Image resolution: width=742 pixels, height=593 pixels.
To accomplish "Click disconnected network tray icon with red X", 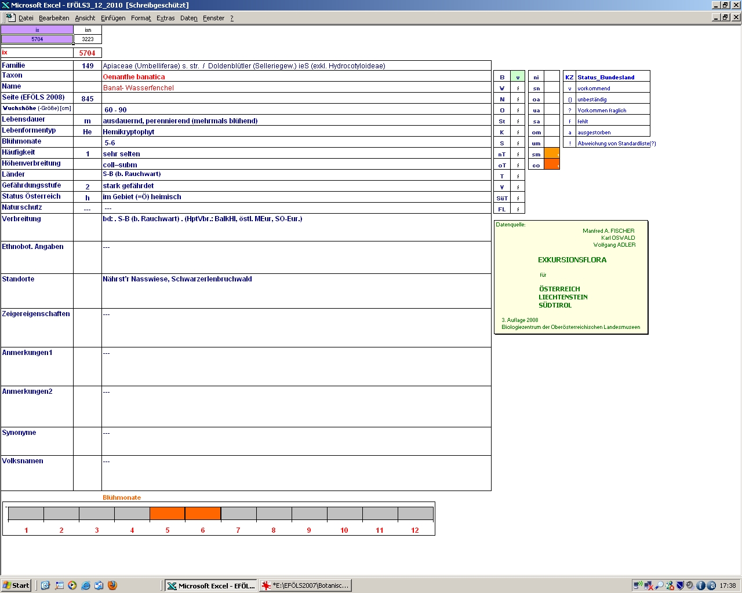I will tap(649, 585).
